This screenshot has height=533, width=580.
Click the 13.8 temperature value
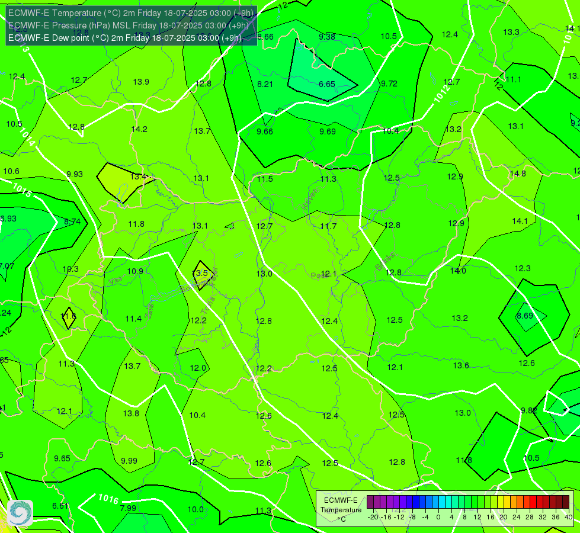(x=131, y=413)
